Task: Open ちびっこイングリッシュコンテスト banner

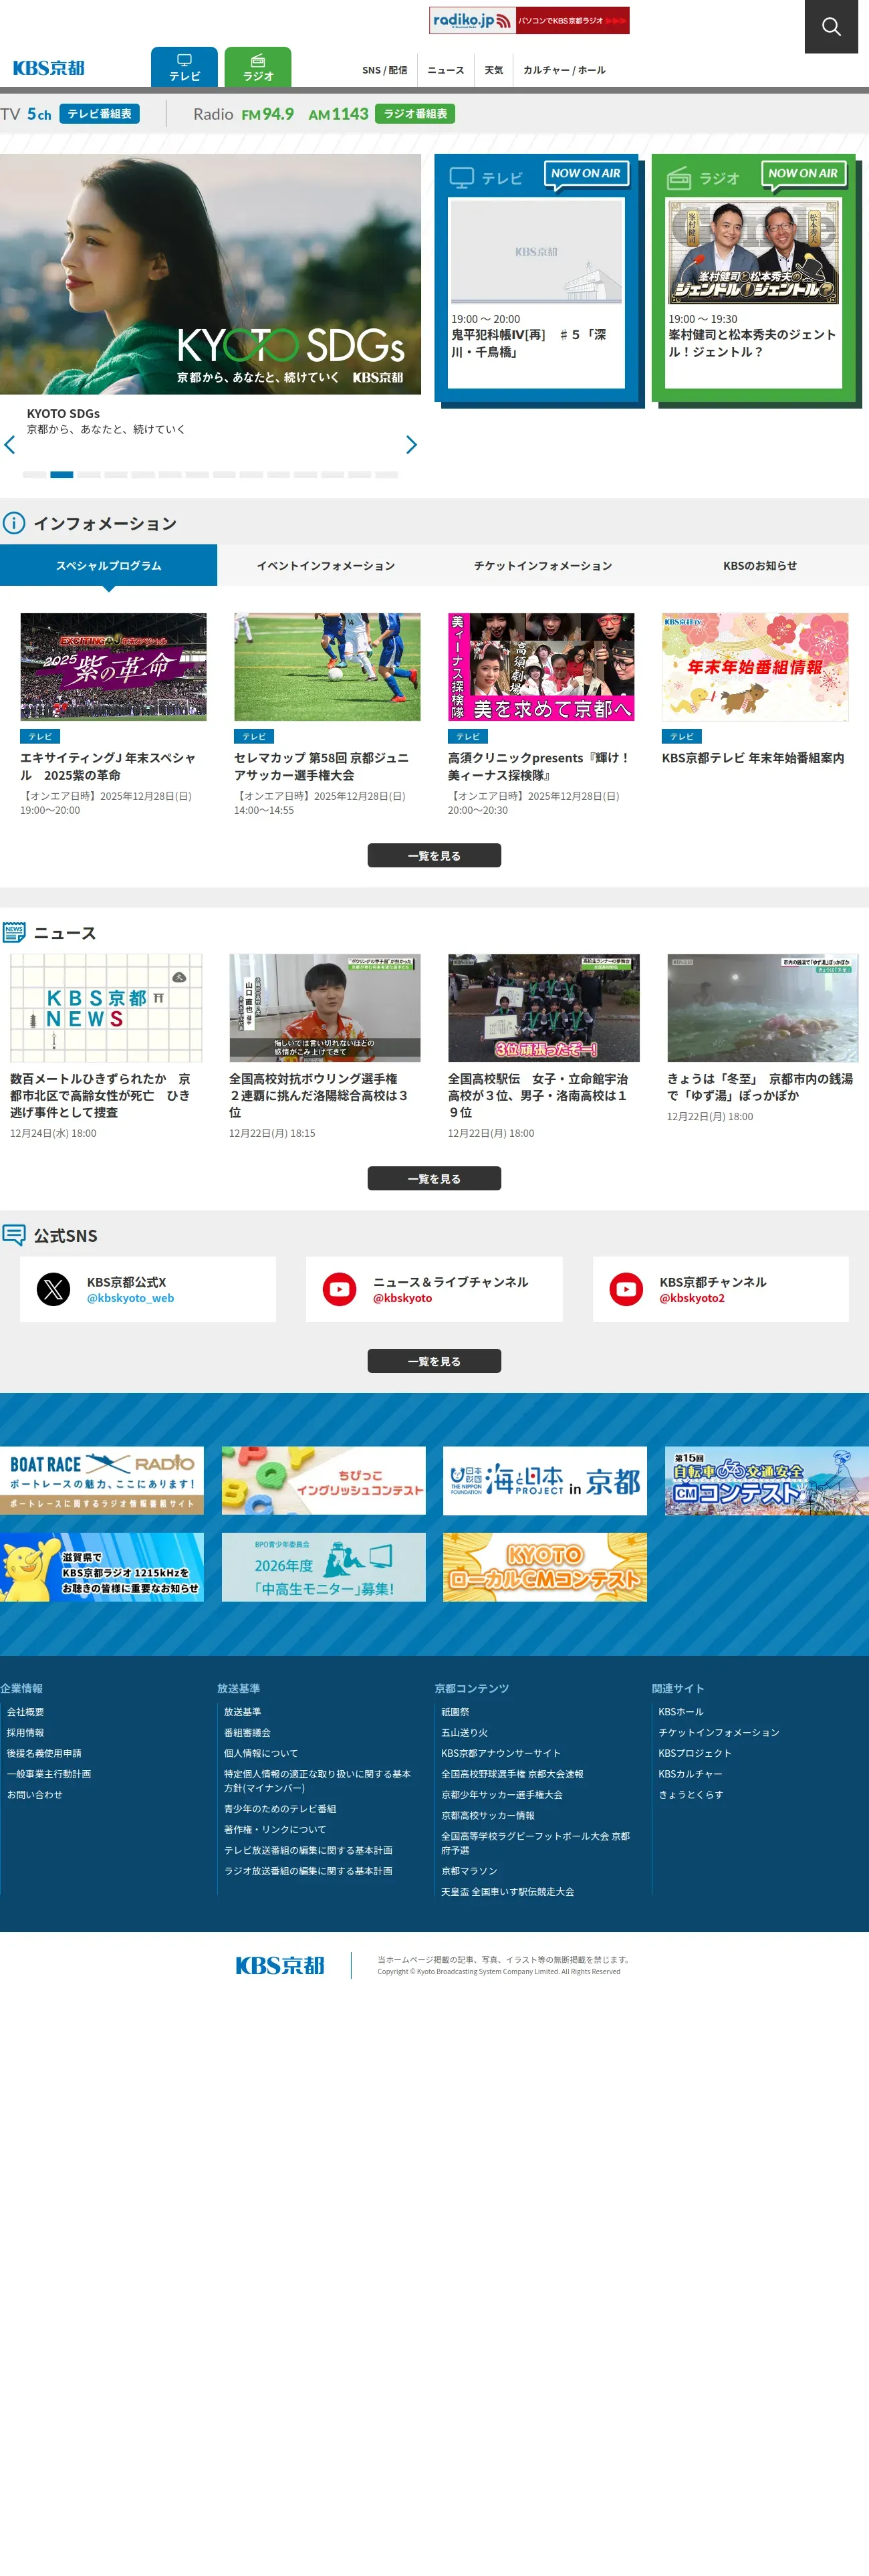Action: coord(324,1481)
